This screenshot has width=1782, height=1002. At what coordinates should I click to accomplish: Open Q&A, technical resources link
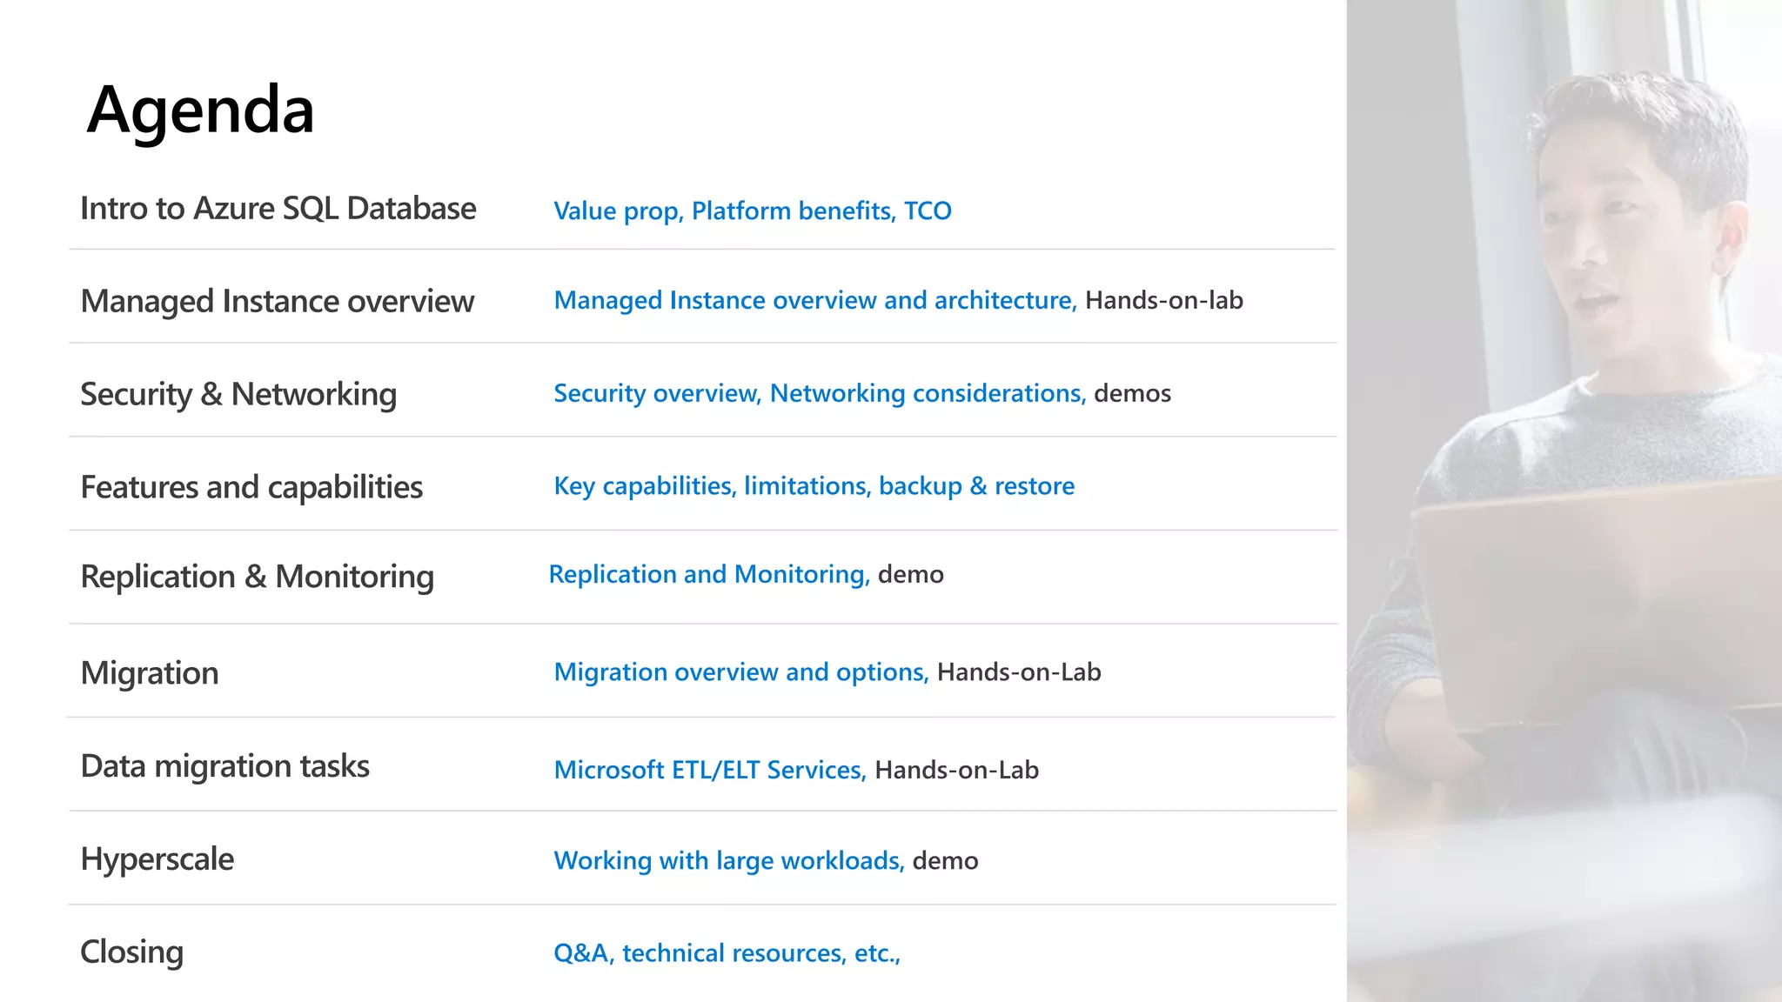pos(727,953)
